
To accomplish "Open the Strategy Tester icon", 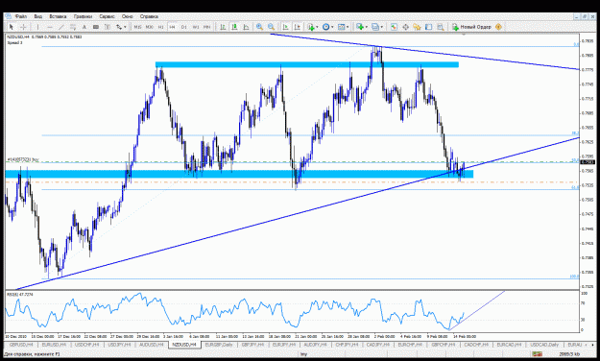I will click(441, 27).
